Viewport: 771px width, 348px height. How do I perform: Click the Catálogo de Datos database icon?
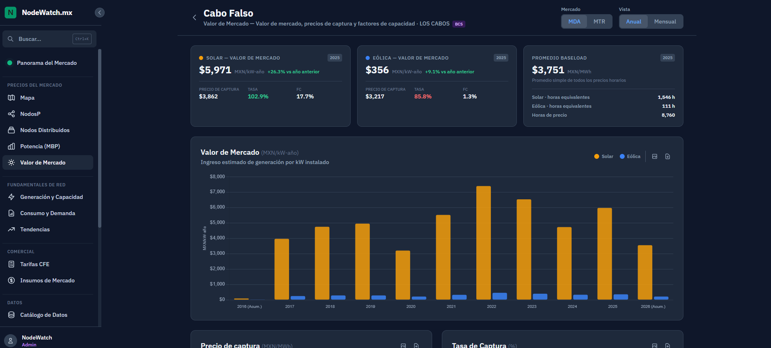point(11,315)
